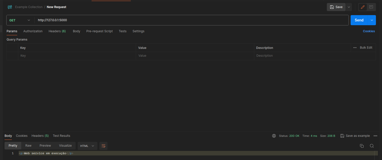Open the Send button dropdown arrow
This screenshot has width=382, height=160.
pyautogui.click(x=372, y=20)
